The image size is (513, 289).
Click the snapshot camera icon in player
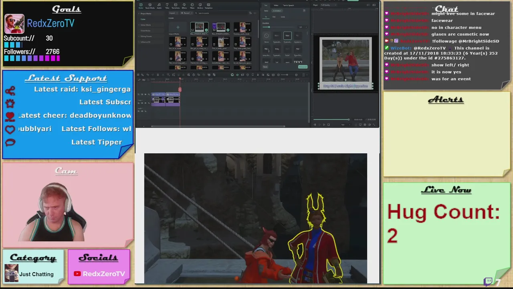[x=365, y=124]
